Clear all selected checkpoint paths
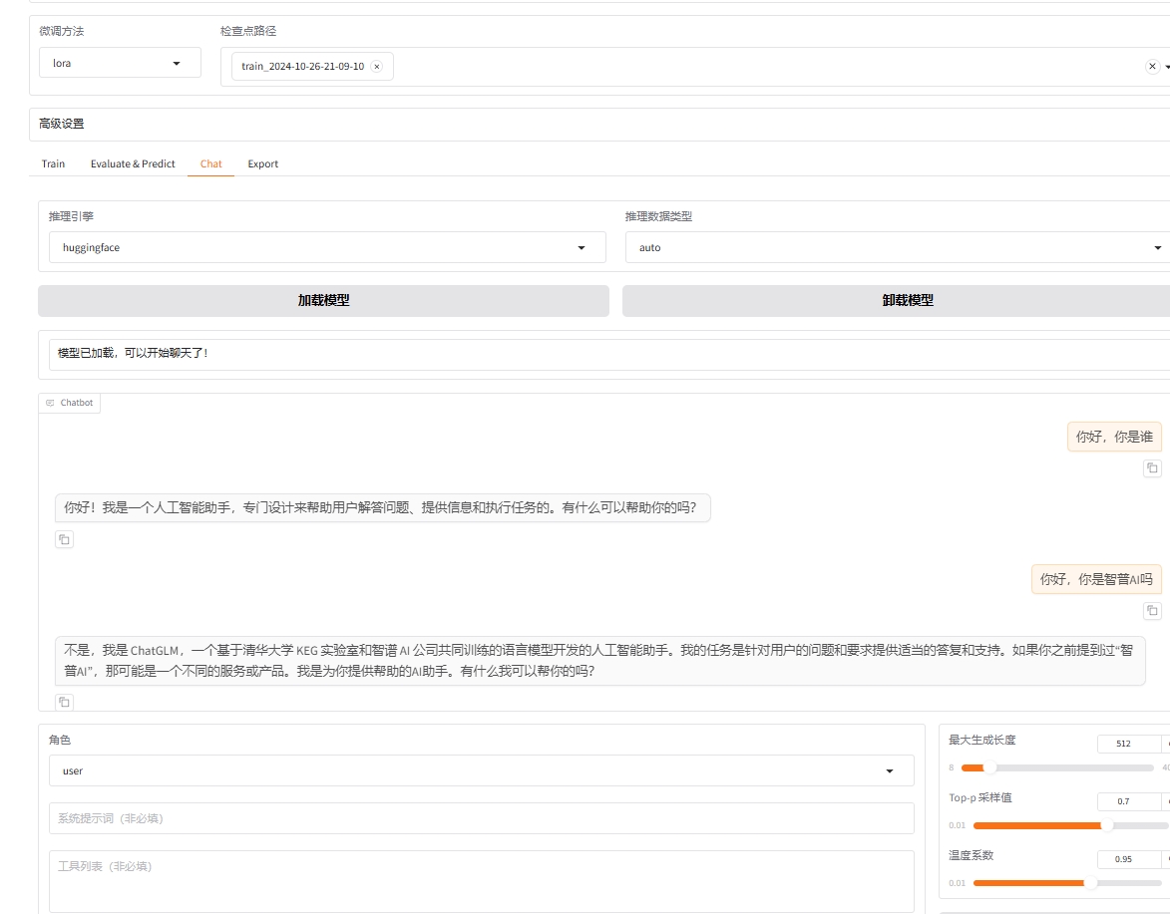 (1152, 67)
